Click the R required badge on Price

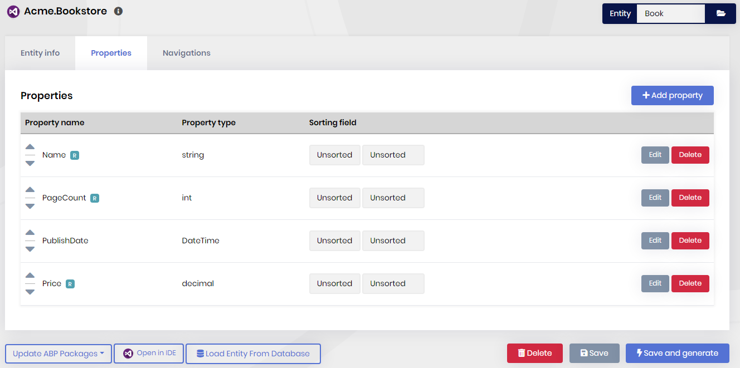pos(70,284)
